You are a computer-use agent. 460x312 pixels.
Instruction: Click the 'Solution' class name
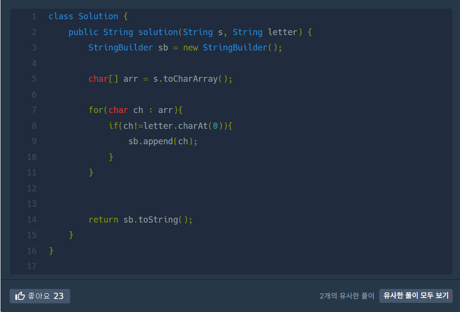[x=98, y=16]
